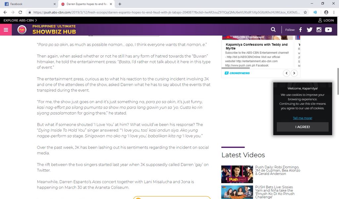Play the PUSH Bets Live video thumbnail
The height and width of the screenshot is (199, 339).
pos(237,192)
